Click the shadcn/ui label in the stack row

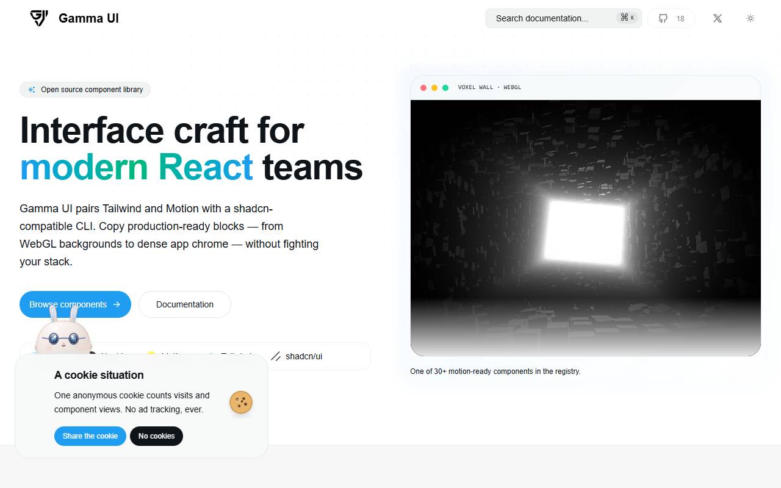click(304, 356)
